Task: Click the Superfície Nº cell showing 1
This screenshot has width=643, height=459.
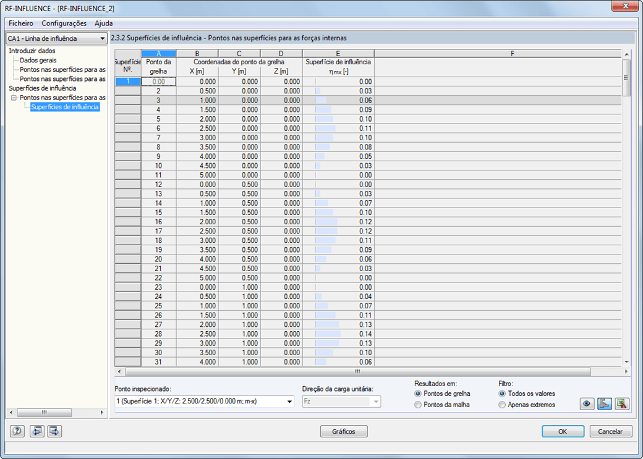Action: (x=128, y=82)
